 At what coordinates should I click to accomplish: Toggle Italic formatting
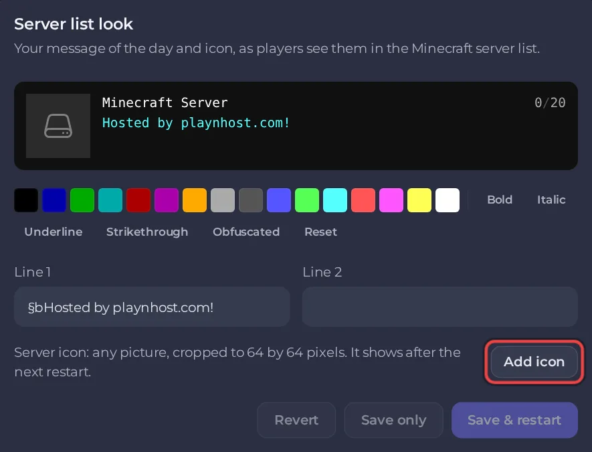click(x=551, y=200)
